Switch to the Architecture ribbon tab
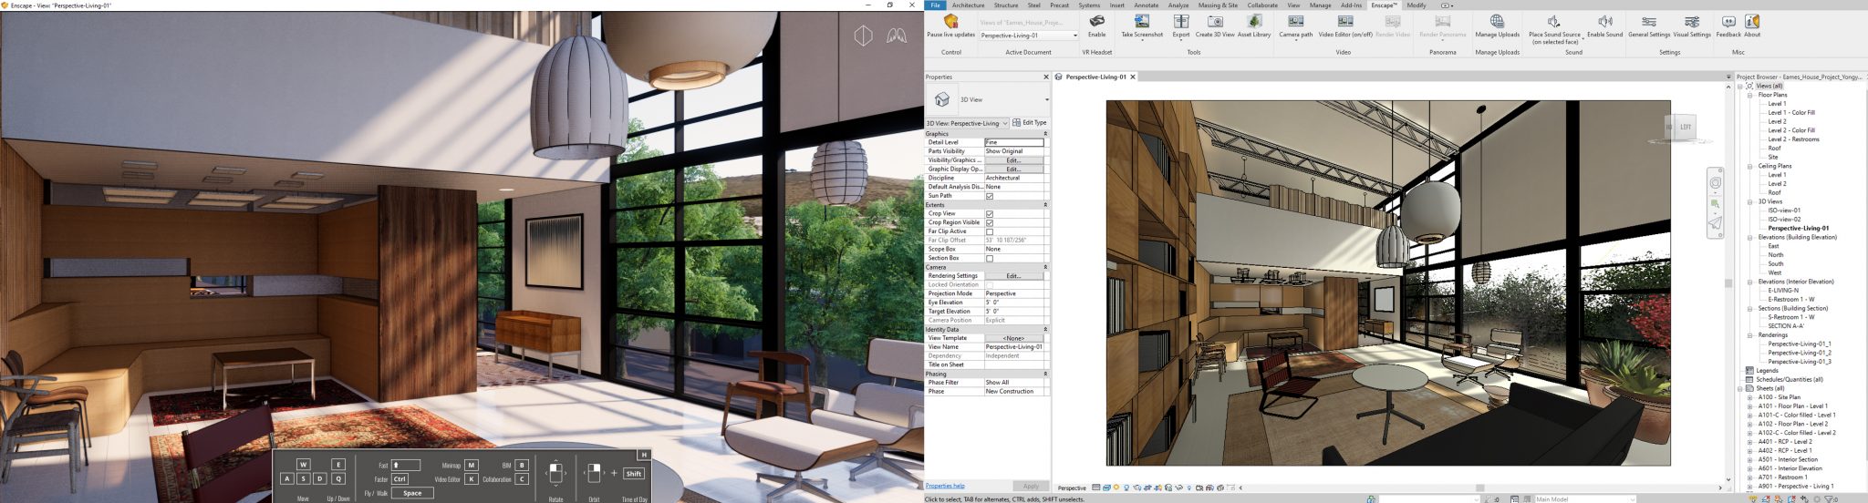Screen dimensions: 1868x503 tap(968, 5)
